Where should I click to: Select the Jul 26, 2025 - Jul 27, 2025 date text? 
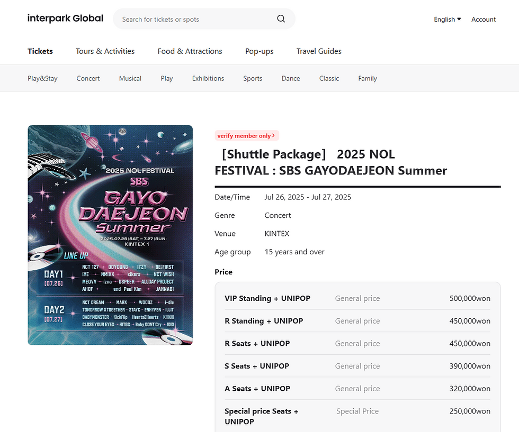pyautogui.click(x=308, y=197)
